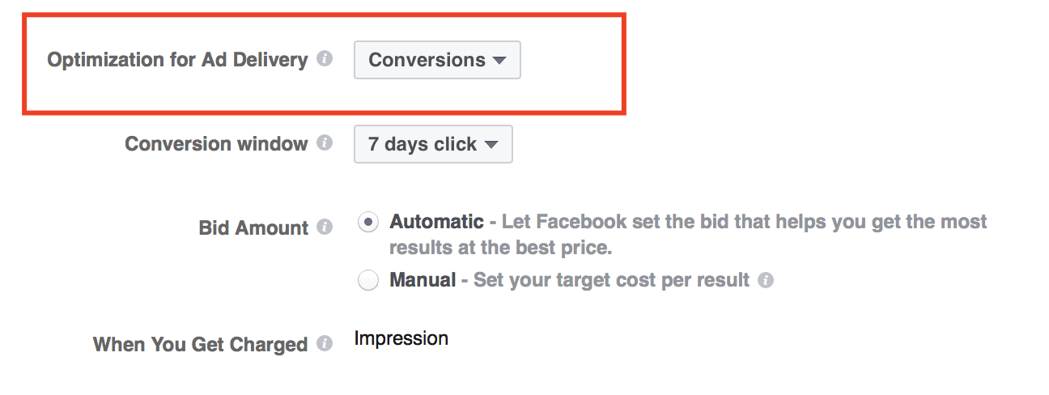This screenshot has height=395, width=1049.
Task: Click the Bid Amount label
Action: coord(253,228)
